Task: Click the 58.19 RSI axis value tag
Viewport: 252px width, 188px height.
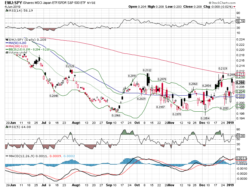Action: [x=240, y=21]
